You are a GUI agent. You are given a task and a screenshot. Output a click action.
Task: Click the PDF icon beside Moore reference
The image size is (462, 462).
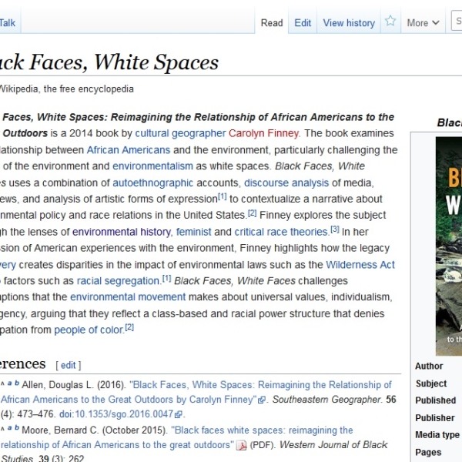point(241,446)
